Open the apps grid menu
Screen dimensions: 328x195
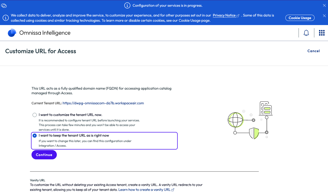322,33
